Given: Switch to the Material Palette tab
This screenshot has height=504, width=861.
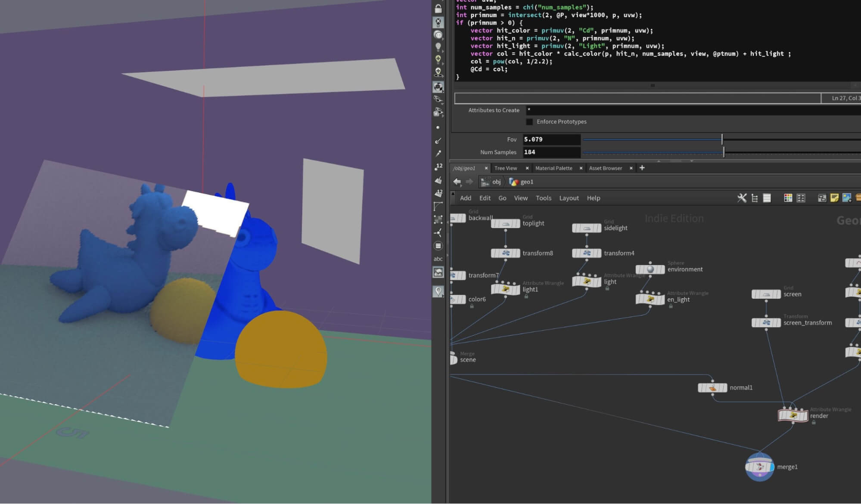Looking at the screenshot, I should click(553, 168).
